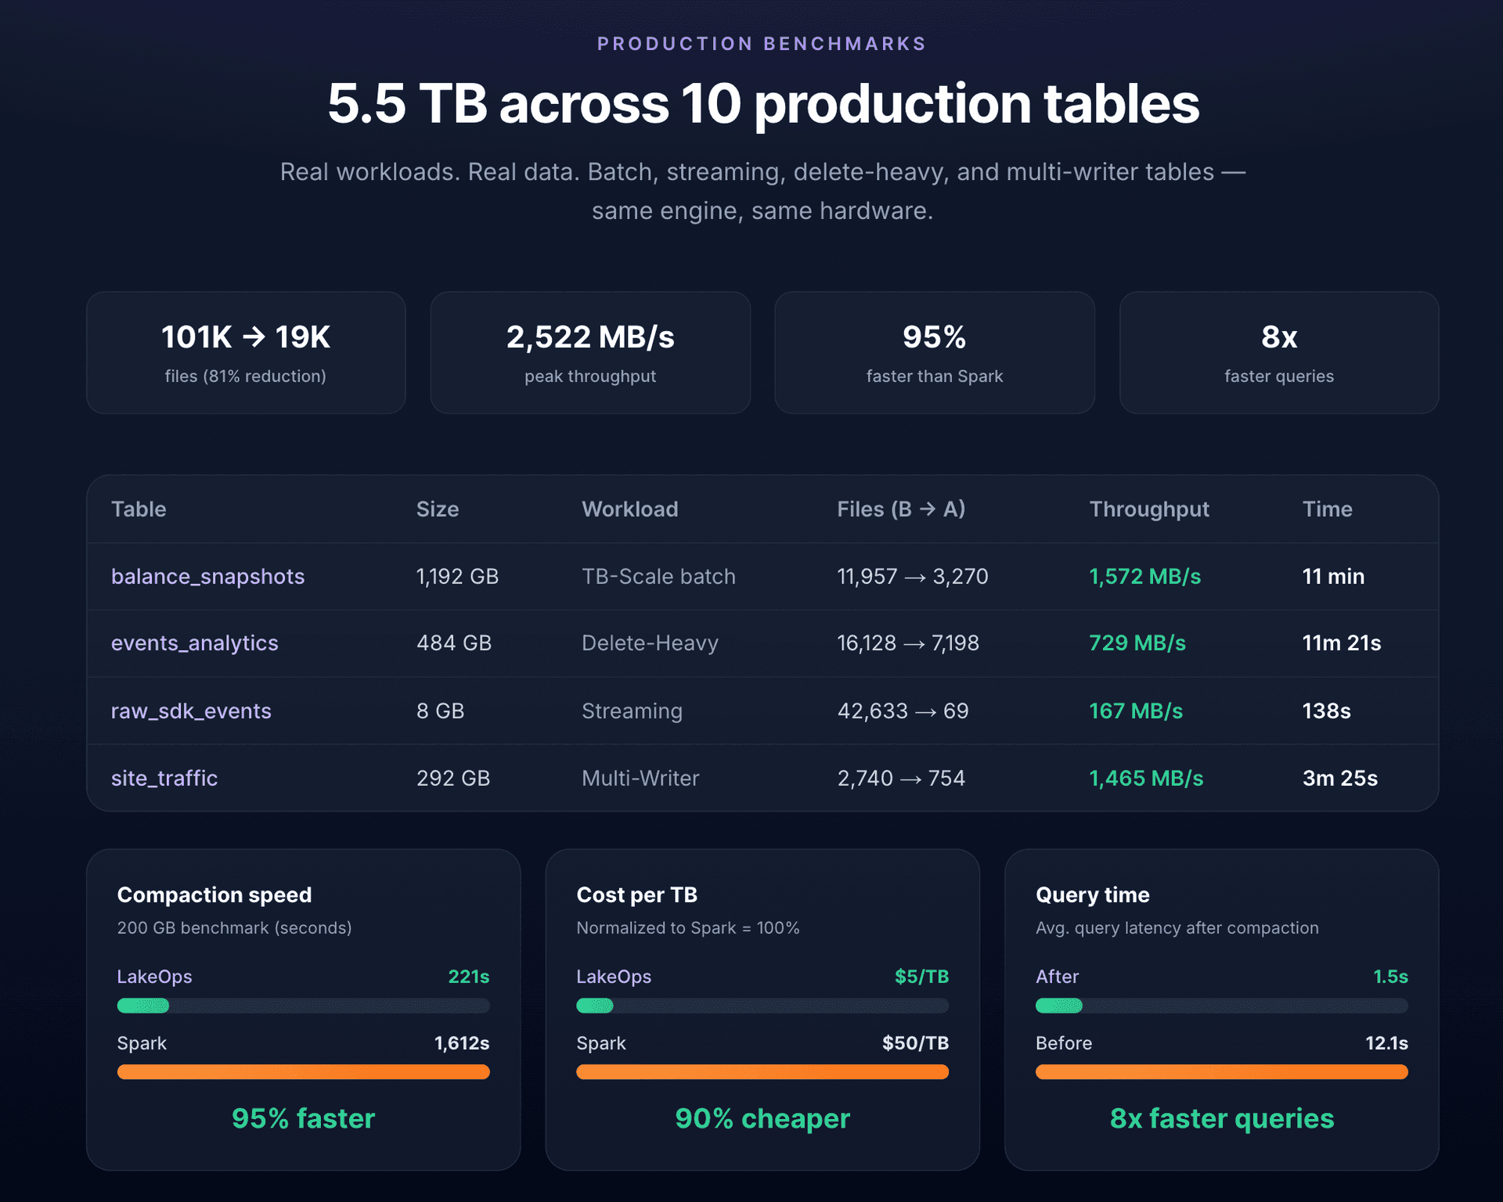1503x1202 pixels.
Task: Click the '200 GB benchmark (seconds)' subtitle
Action: [x=235, y=928]
